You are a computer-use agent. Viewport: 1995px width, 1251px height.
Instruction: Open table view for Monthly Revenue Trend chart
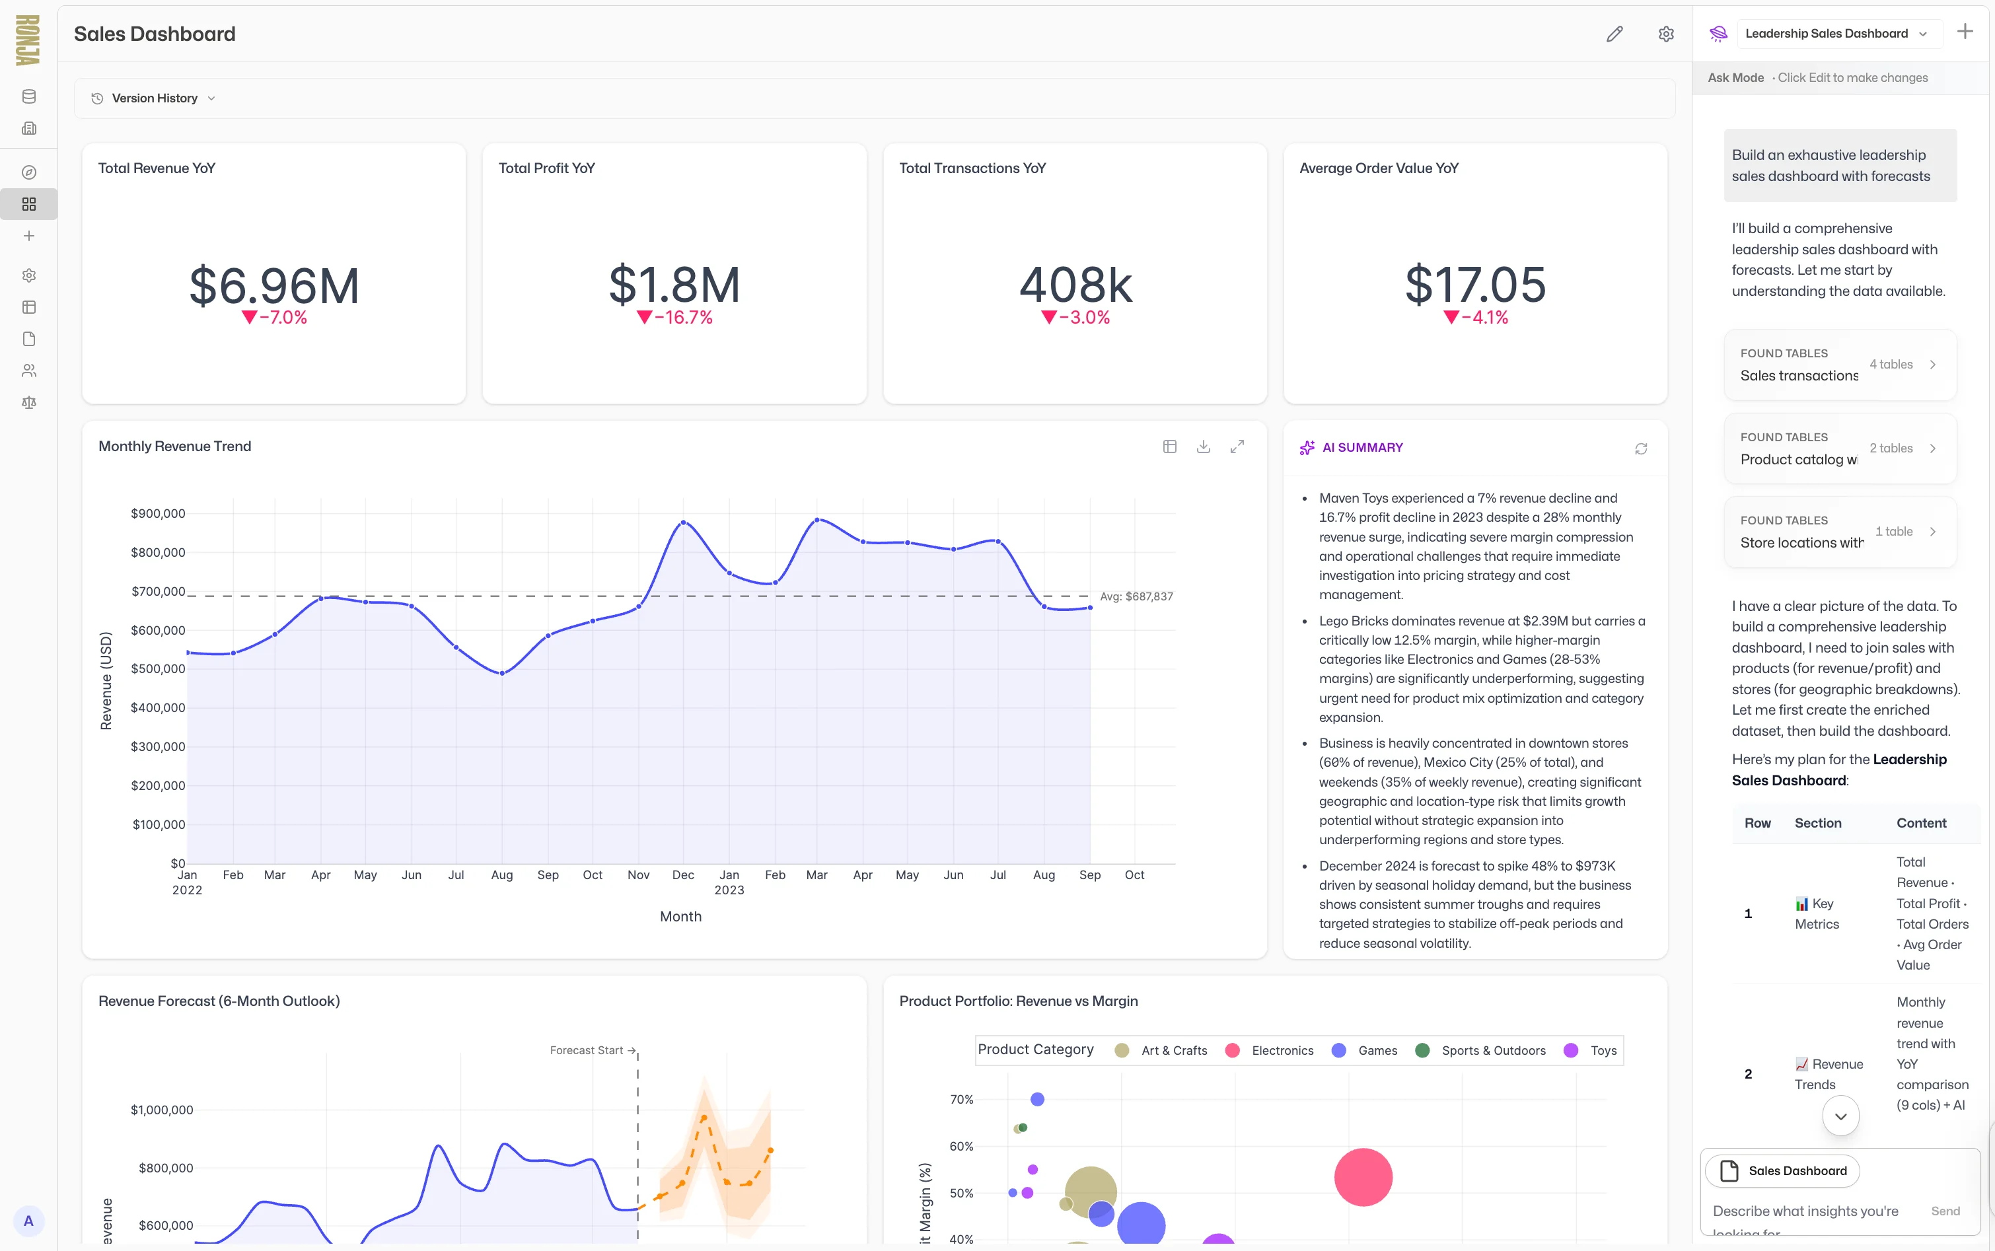[x=1169, y=446]
